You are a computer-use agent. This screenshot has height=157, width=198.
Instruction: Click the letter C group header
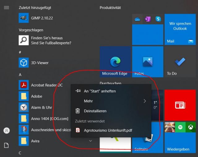coord(20,153)
